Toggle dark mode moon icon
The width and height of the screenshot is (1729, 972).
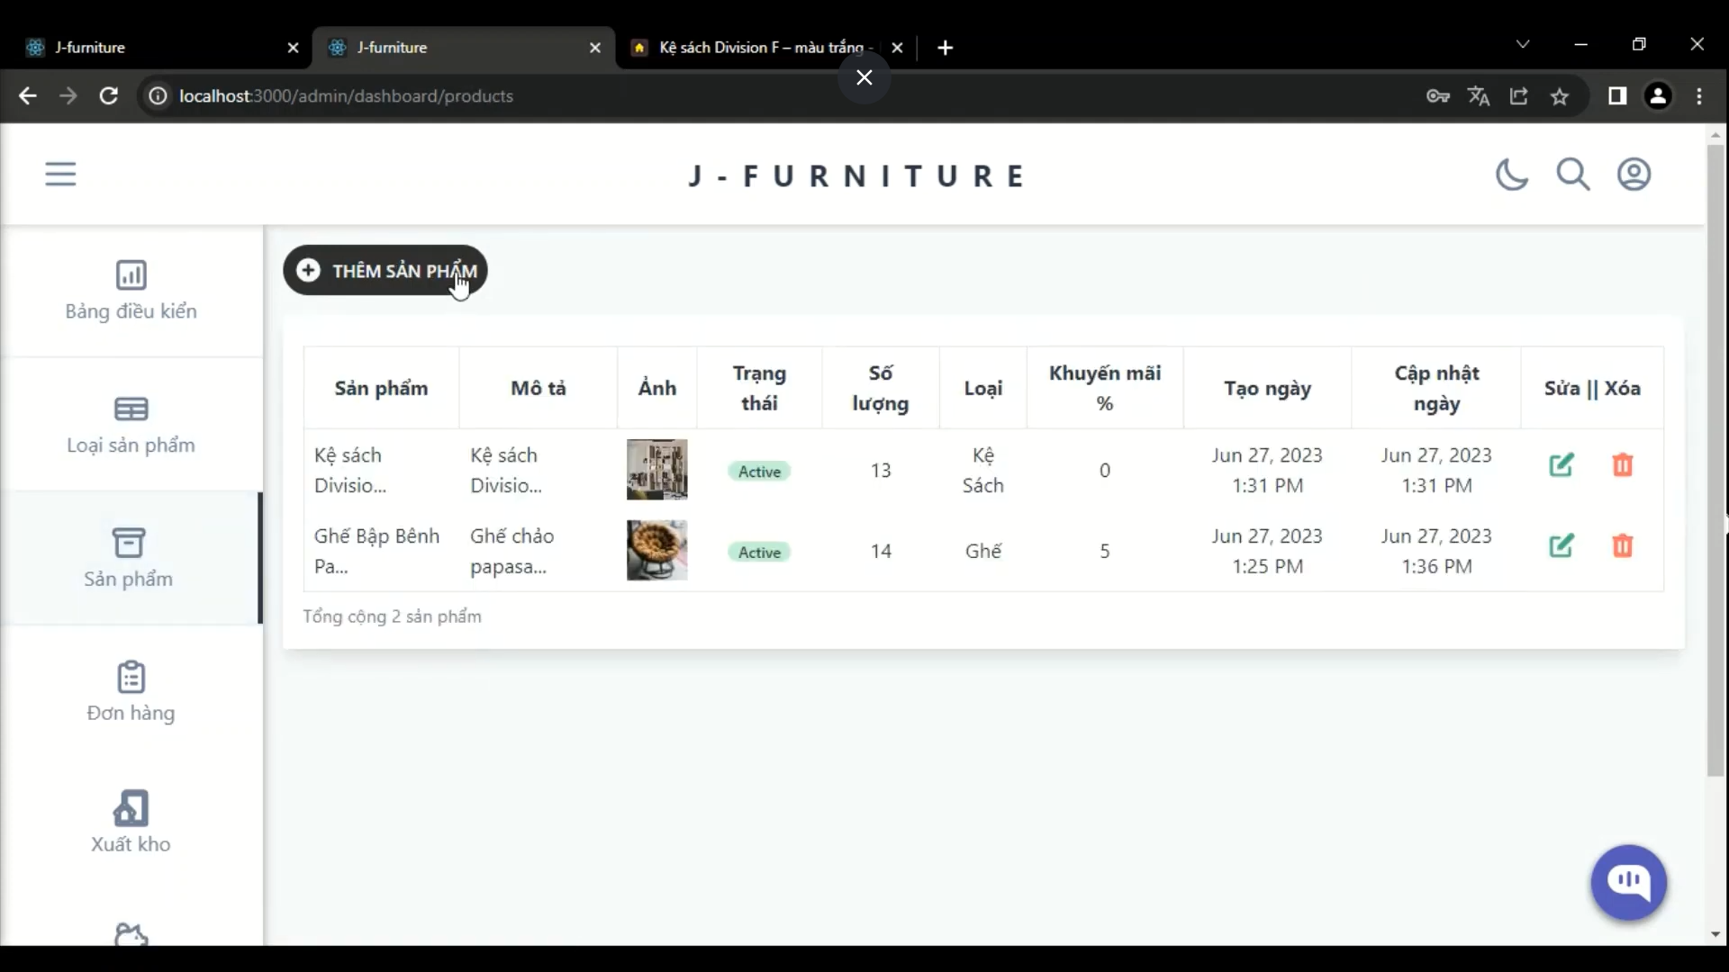(x=1512, y=174)
